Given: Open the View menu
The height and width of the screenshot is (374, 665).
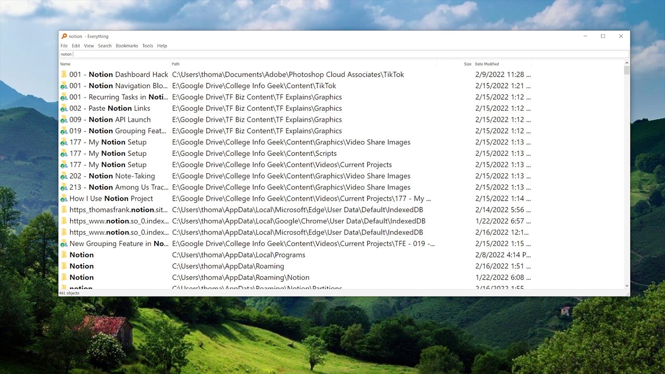Looking at the screenshot, I should pos(89,46).
